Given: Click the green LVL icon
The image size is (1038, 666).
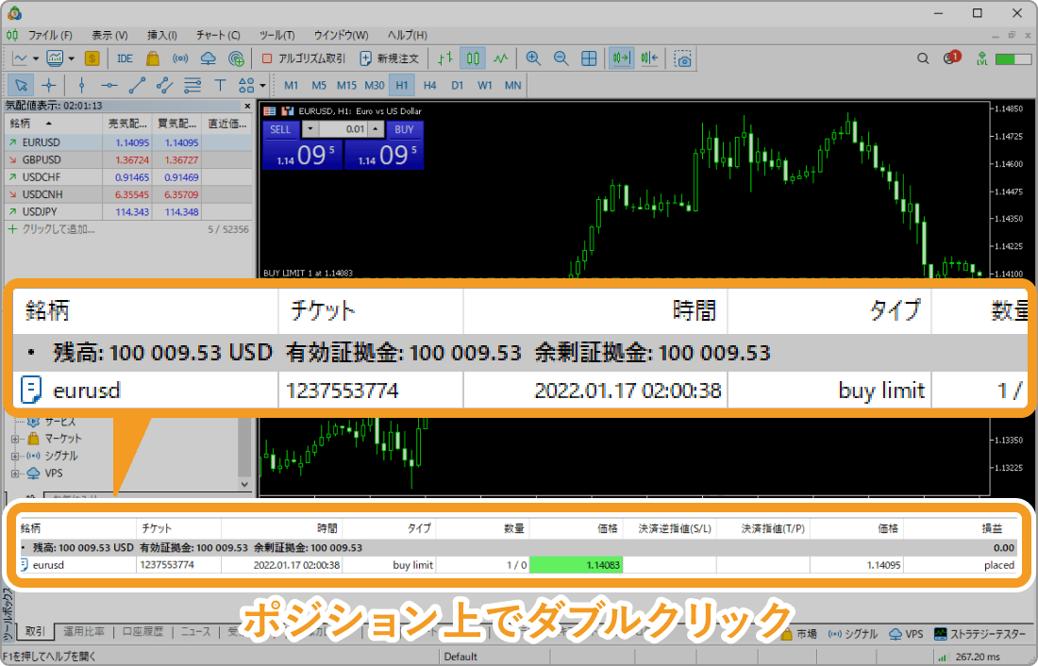Looking at the screenshot, I should point(981,58).
